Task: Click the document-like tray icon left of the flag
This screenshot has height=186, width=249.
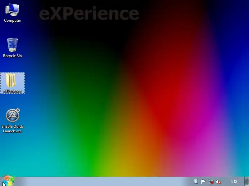Action: point(196,181)
